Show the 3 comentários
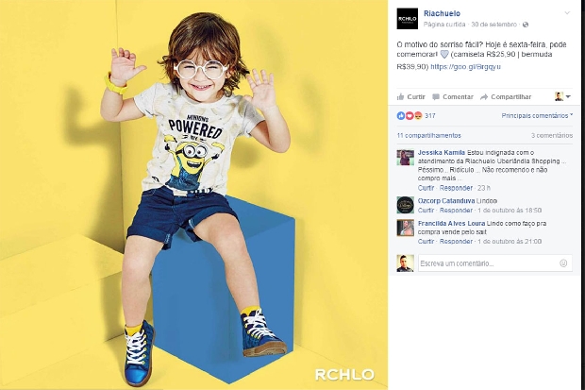Image resolution: width=585 pixels, height=390 pixels. (552, 136)
